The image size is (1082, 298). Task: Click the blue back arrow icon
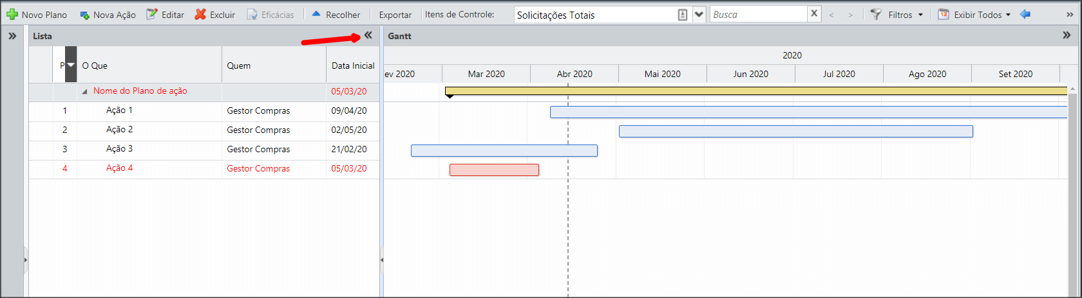(x=1025, y=14)
